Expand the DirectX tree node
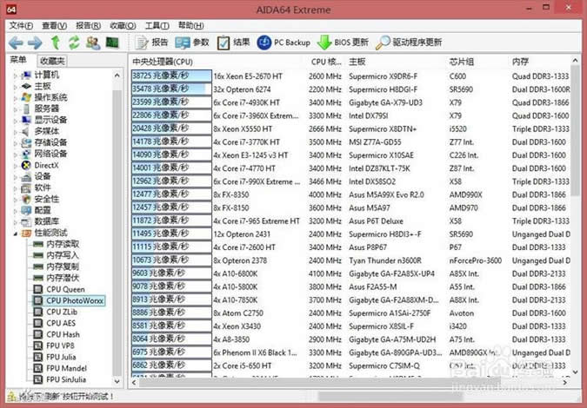 [16, 166]
